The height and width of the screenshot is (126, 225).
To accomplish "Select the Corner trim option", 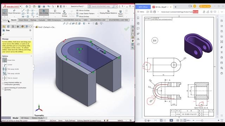I will click(7, 65).
